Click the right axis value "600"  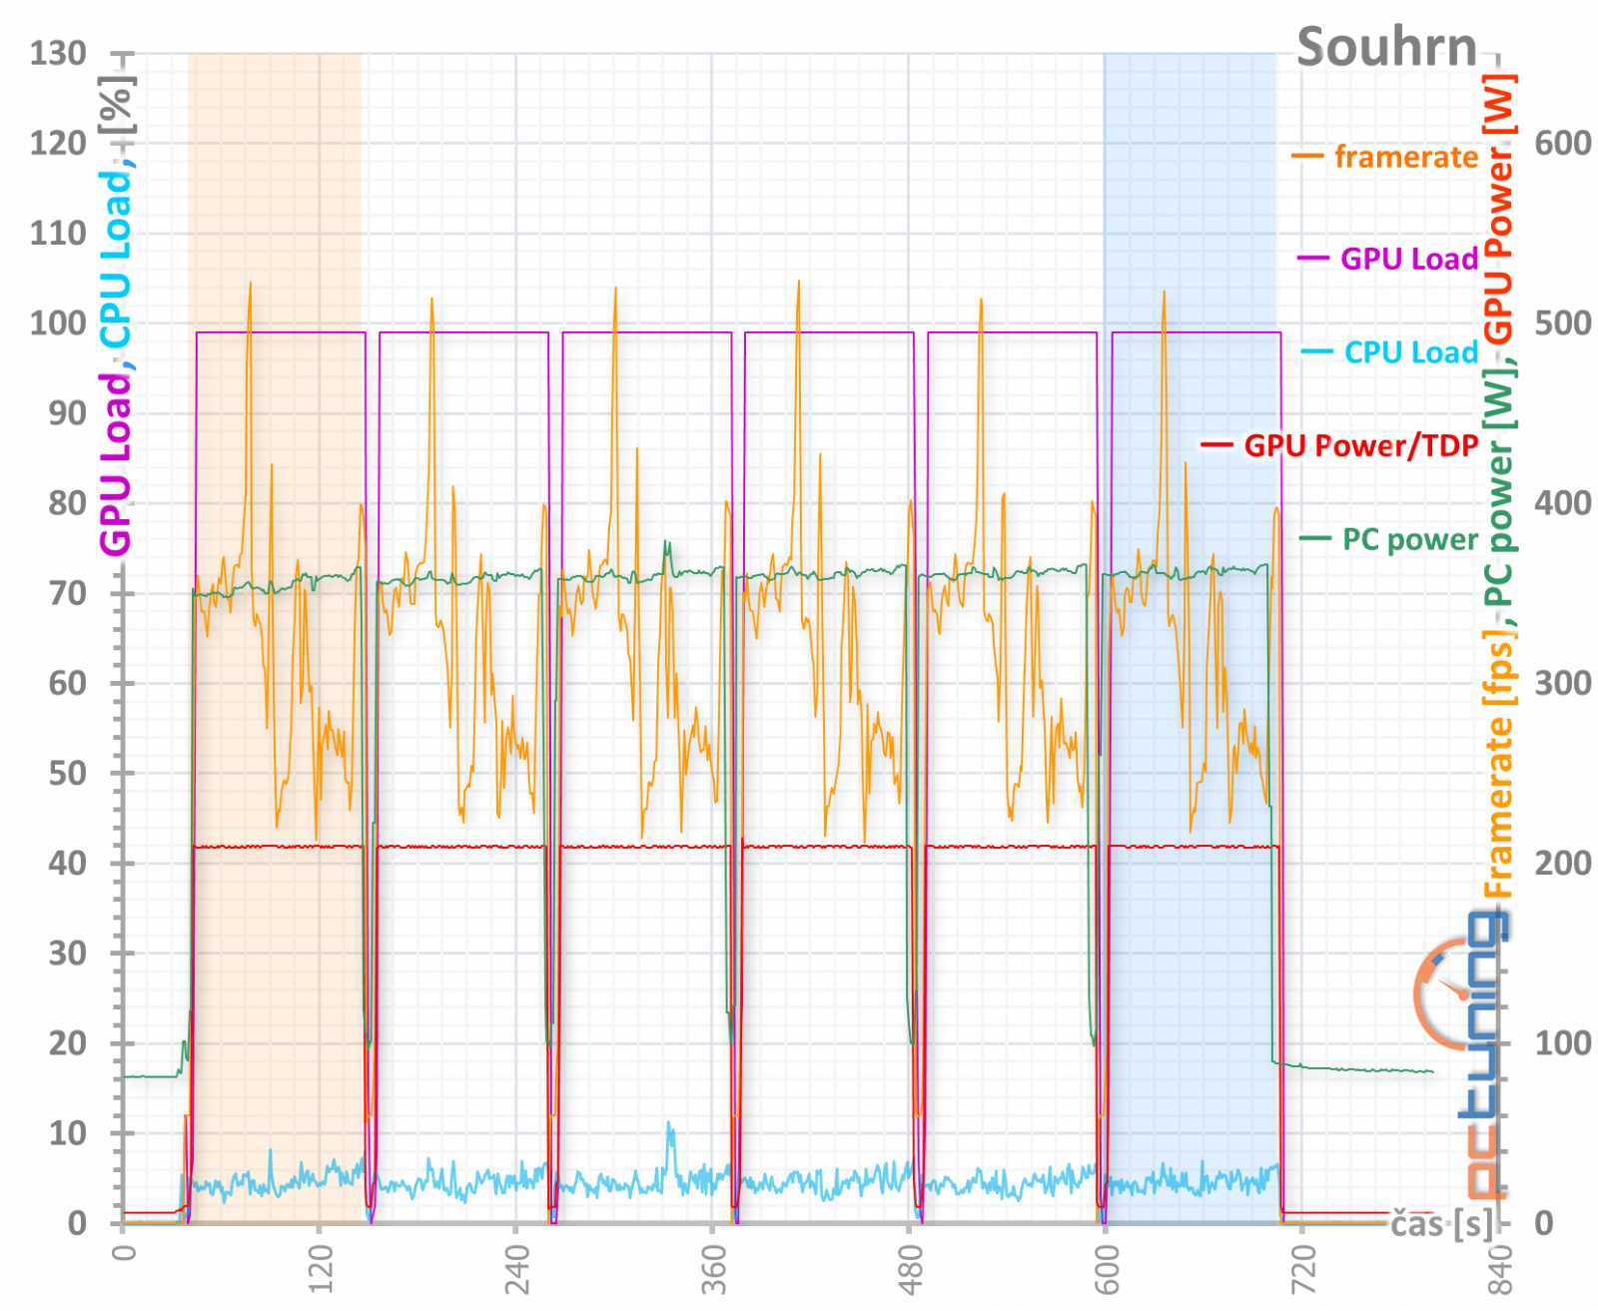tap(1563, 143)
